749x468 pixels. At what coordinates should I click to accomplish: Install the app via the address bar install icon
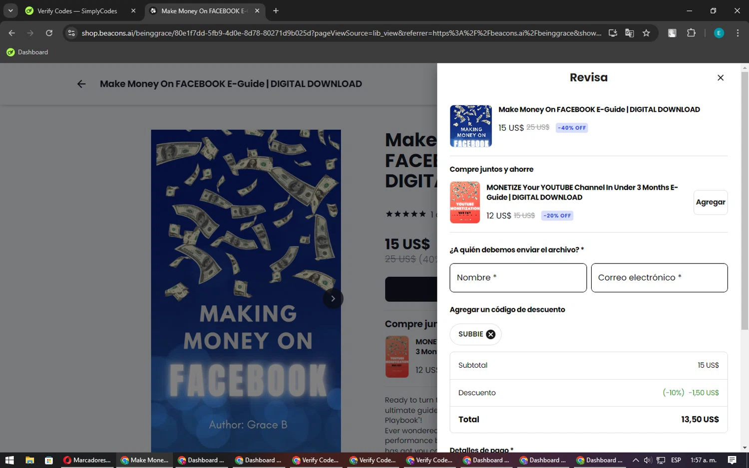click(613, 33)
